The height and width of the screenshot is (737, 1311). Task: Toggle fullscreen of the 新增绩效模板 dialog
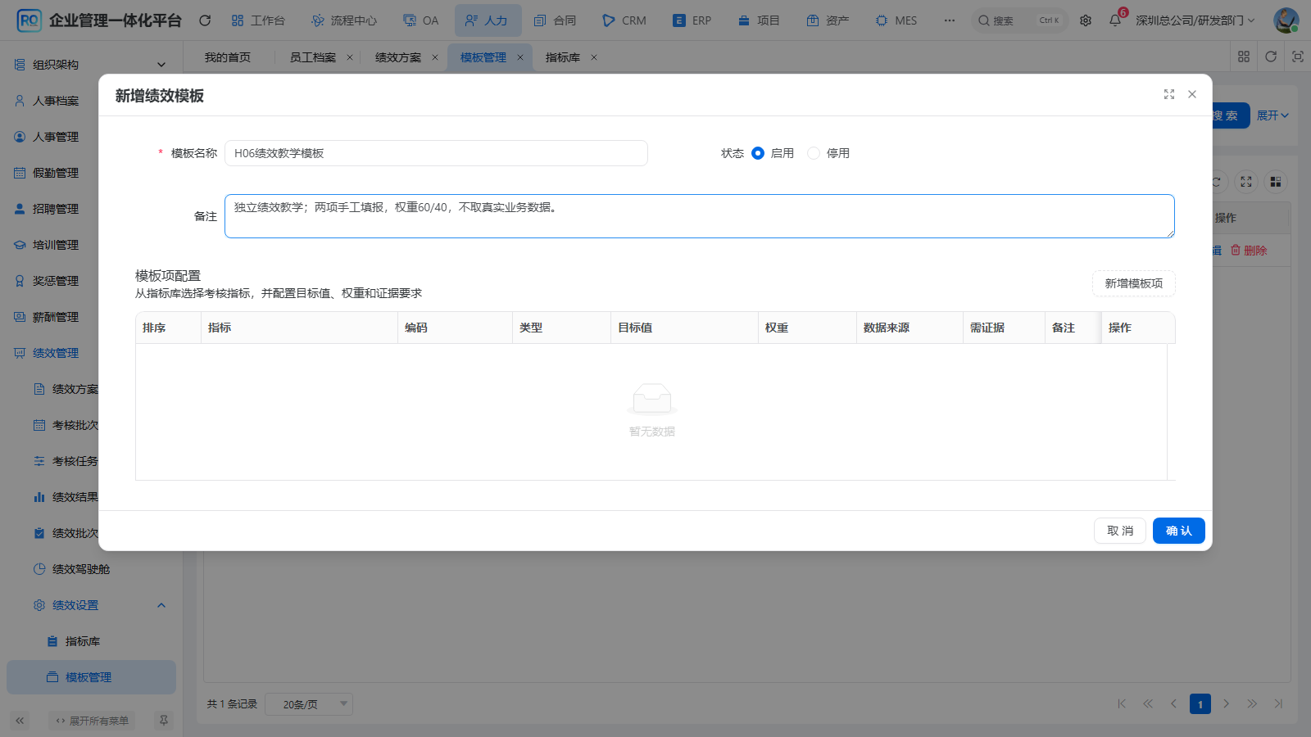click(1169, 95)
